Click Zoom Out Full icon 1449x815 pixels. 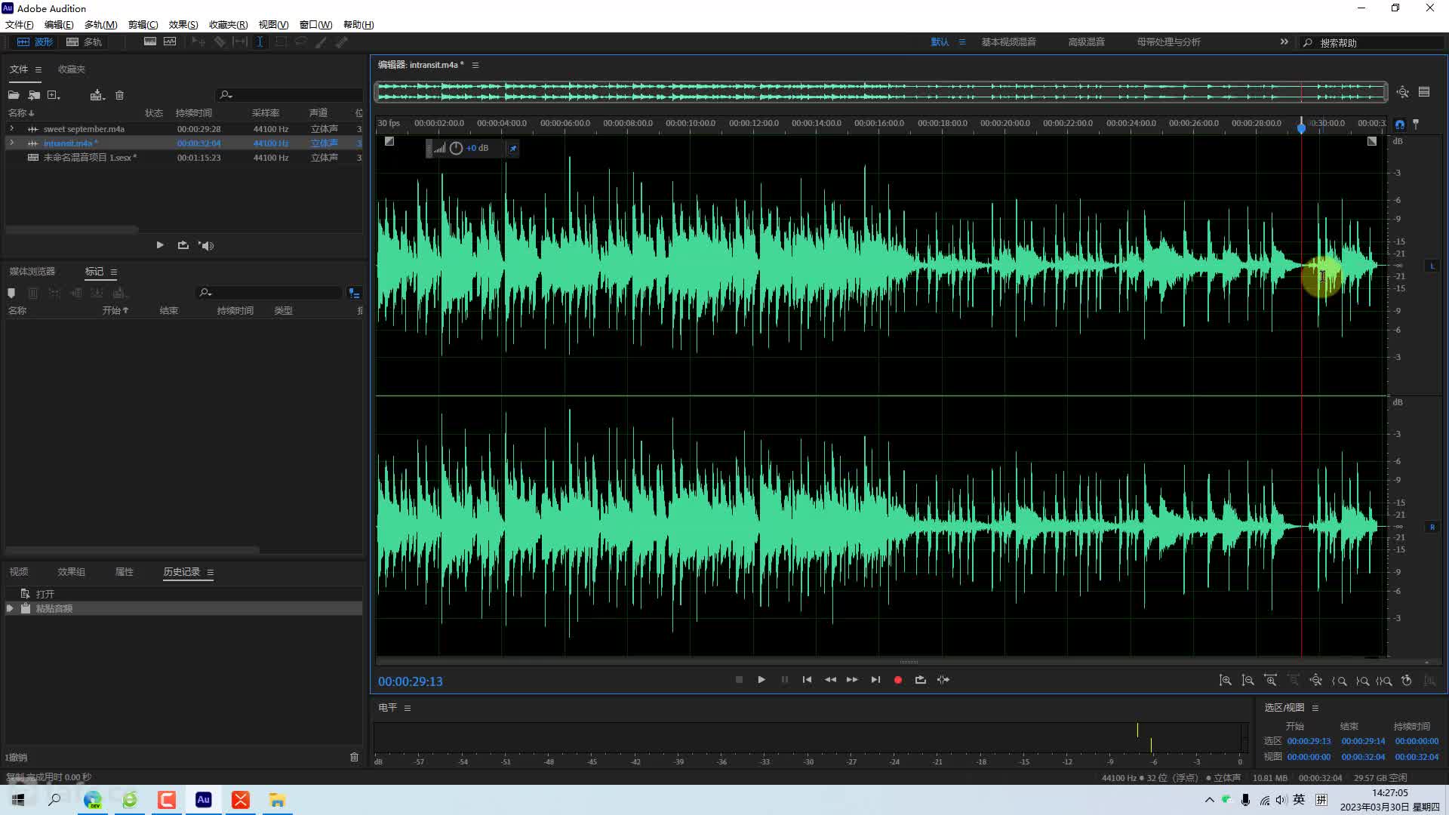1315,680
